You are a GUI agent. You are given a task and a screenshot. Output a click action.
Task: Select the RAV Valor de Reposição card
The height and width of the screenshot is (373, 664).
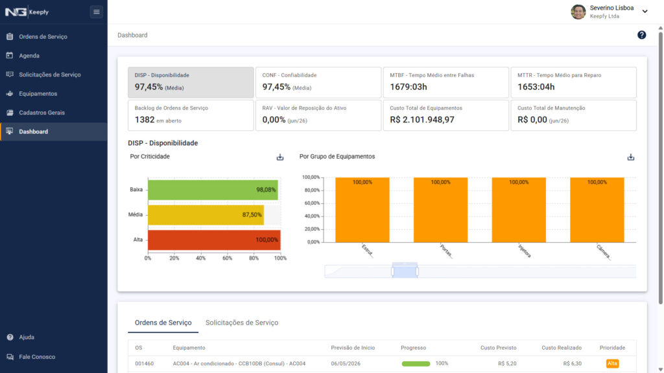tap(318, 115)
